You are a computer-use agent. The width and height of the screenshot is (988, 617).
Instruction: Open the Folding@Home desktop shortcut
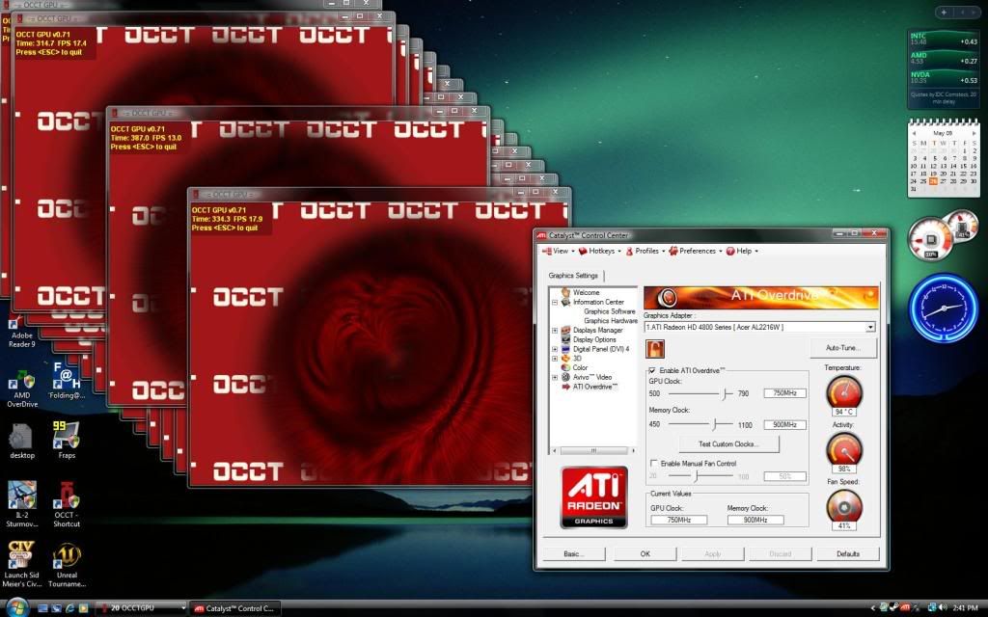tap(67, 381)
